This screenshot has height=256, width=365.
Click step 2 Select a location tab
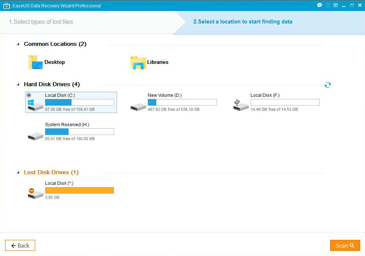(x=242, y=22)
